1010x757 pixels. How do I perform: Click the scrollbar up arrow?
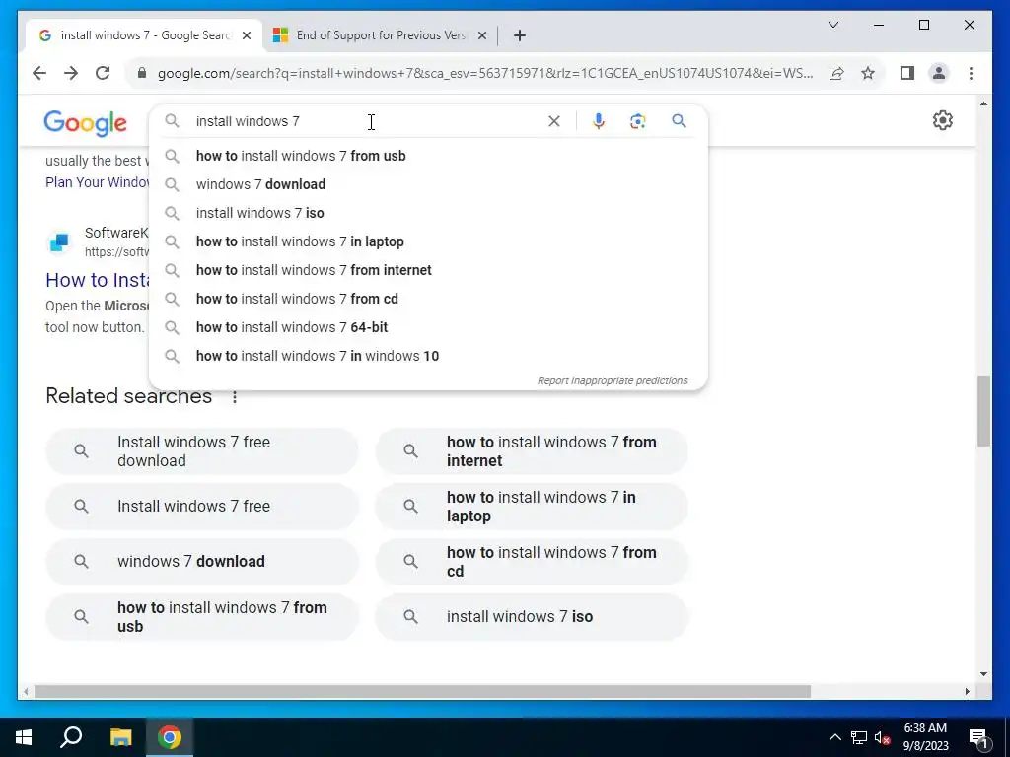click(x=983, y=103)
